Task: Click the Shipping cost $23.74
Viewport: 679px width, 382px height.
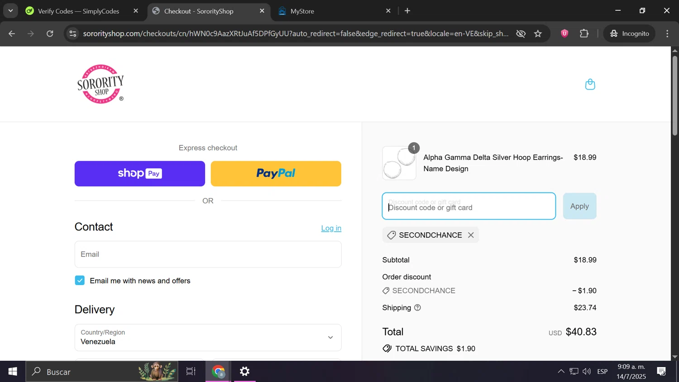Action: pos(585,308)
